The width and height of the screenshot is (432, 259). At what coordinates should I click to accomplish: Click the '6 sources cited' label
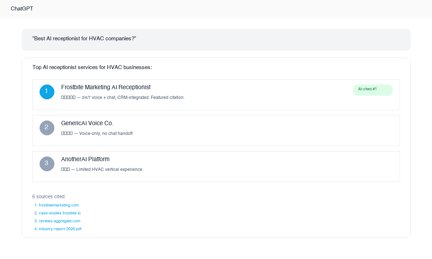[x=49, y=196]
